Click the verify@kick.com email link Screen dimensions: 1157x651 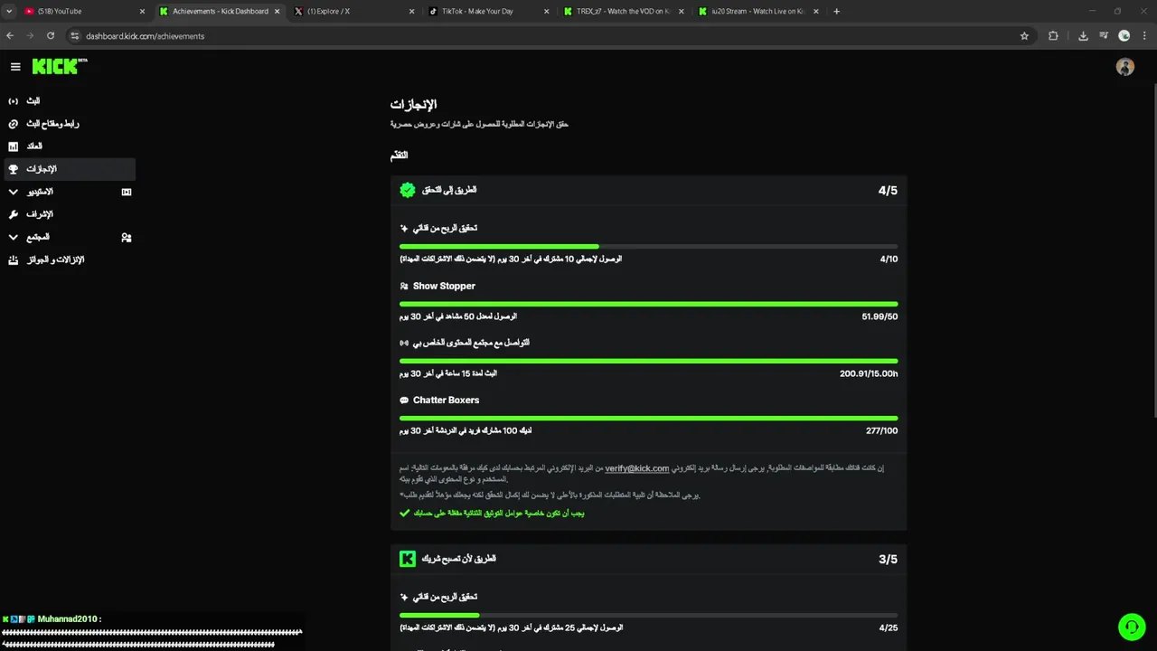pos(636,468)
